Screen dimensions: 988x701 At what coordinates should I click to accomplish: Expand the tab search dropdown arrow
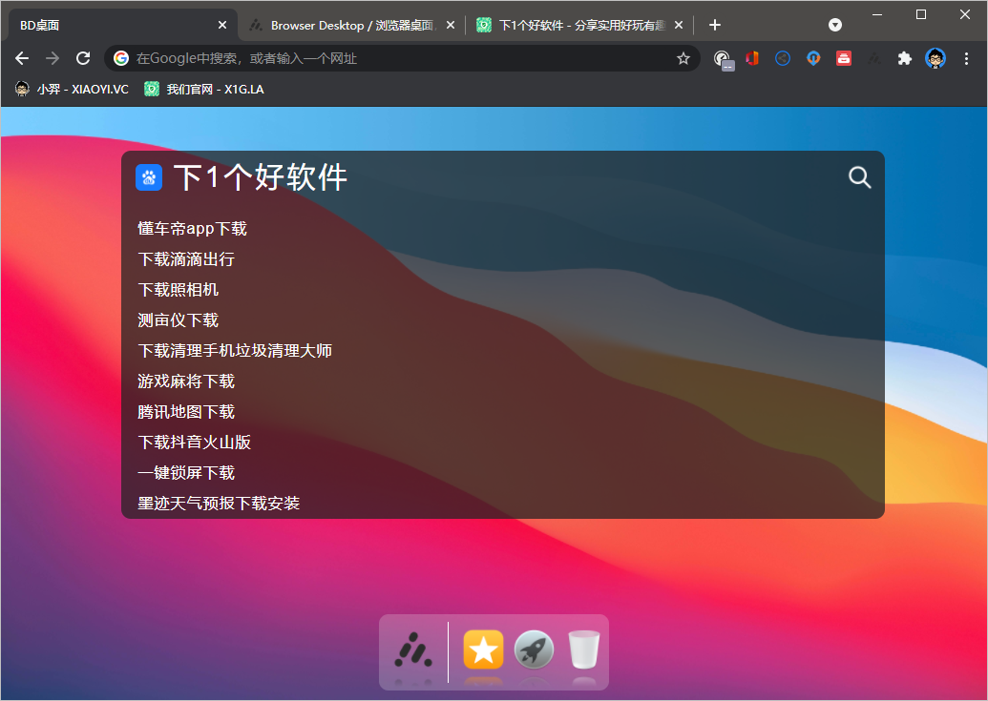click(x=835, y=25)
